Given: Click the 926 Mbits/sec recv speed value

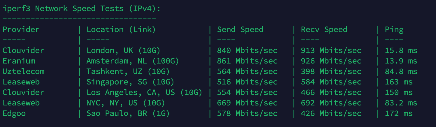Looking at the screenshot, I should point(331,61).
